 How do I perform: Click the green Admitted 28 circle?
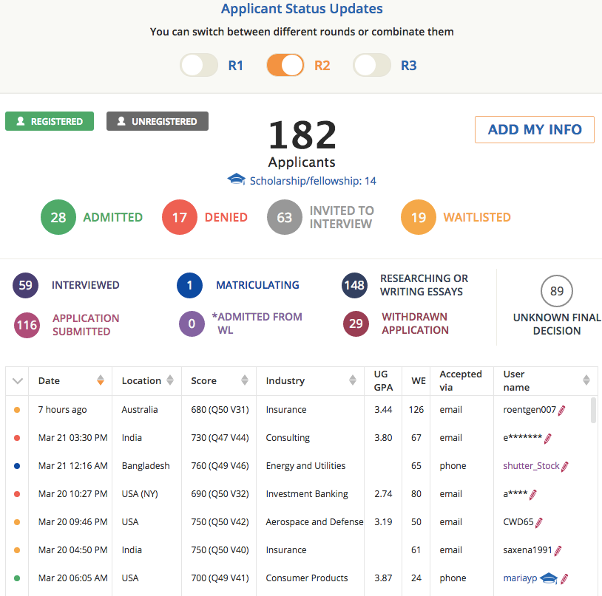pos(58,217)
